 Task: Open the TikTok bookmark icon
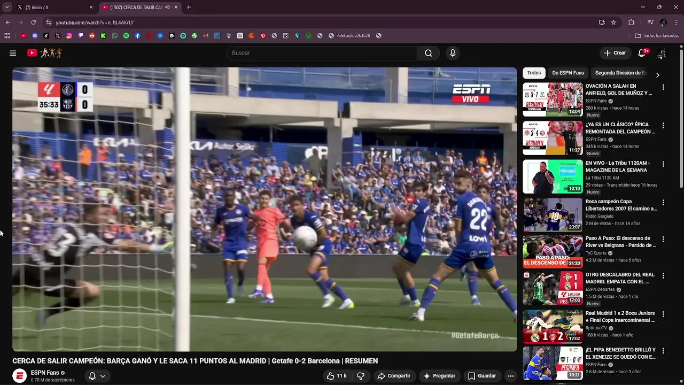coord(46,36)
